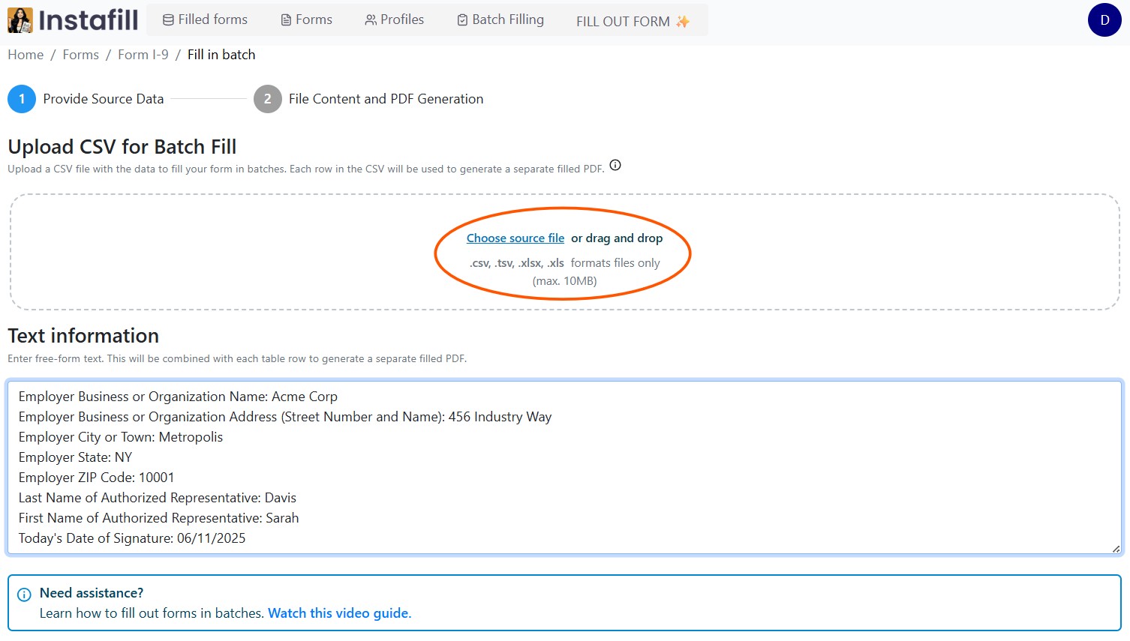
Task: Open the Watch this video guide link
Action: (x=339, y=613)
